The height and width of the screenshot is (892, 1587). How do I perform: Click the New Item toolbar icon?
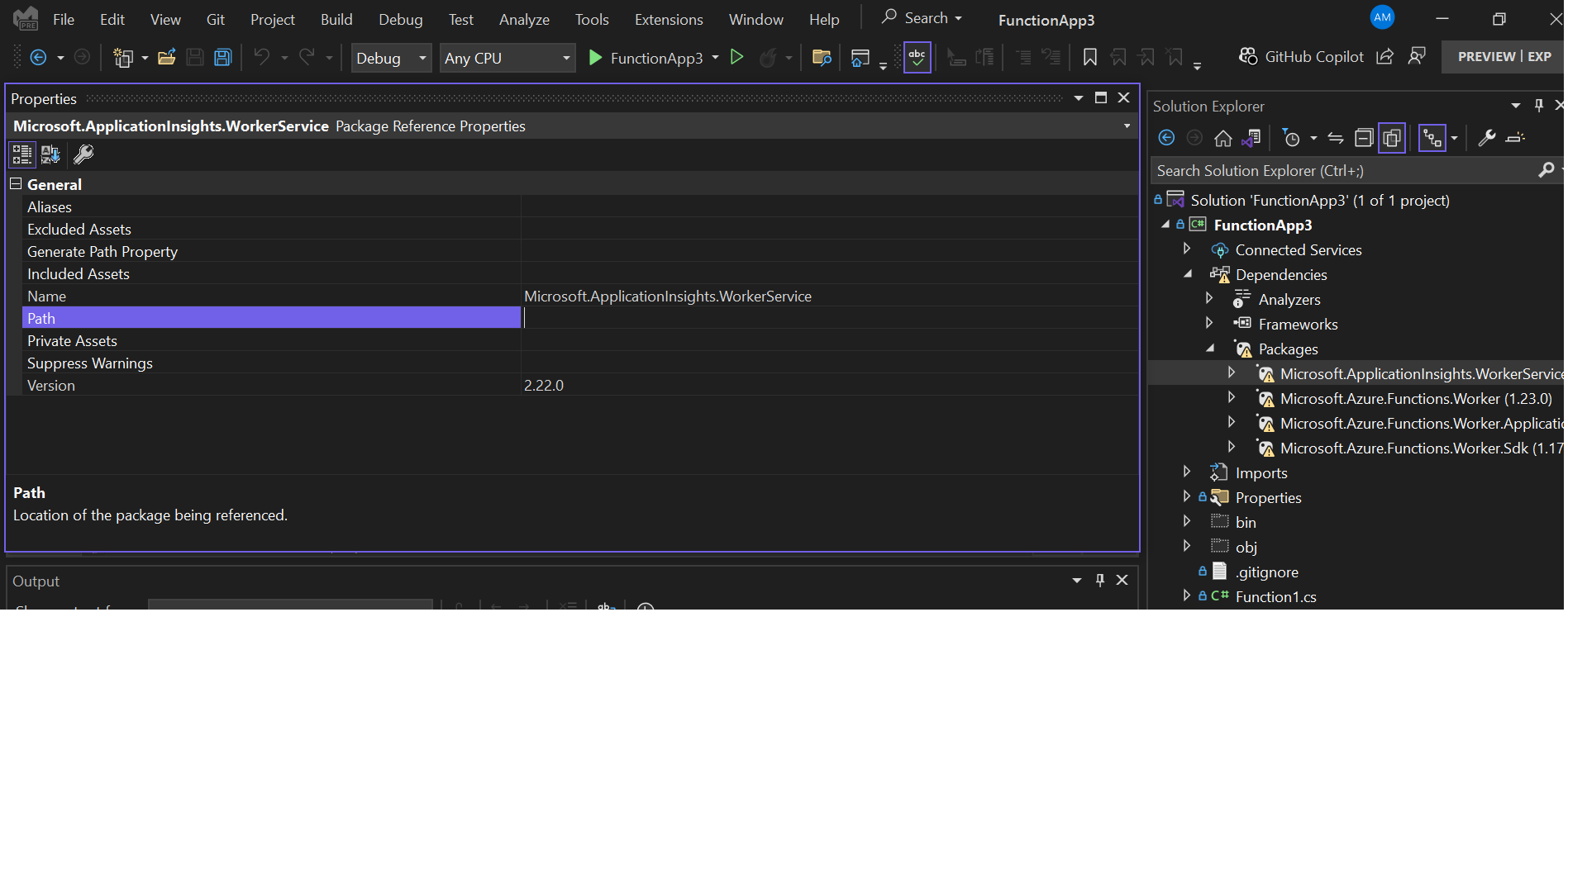[x=123, y=57]
